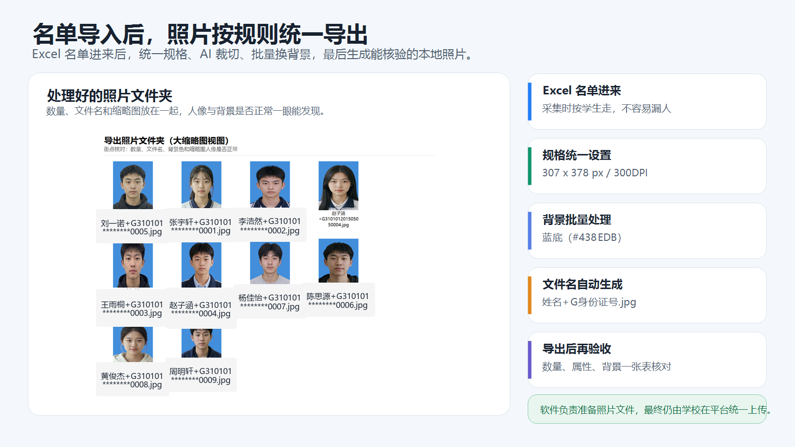The height and width of the screenshot is (447, 795).
Task: Select the thumbnail above 赵子涵 ********0004.jpg
Action: pos(201,265)
